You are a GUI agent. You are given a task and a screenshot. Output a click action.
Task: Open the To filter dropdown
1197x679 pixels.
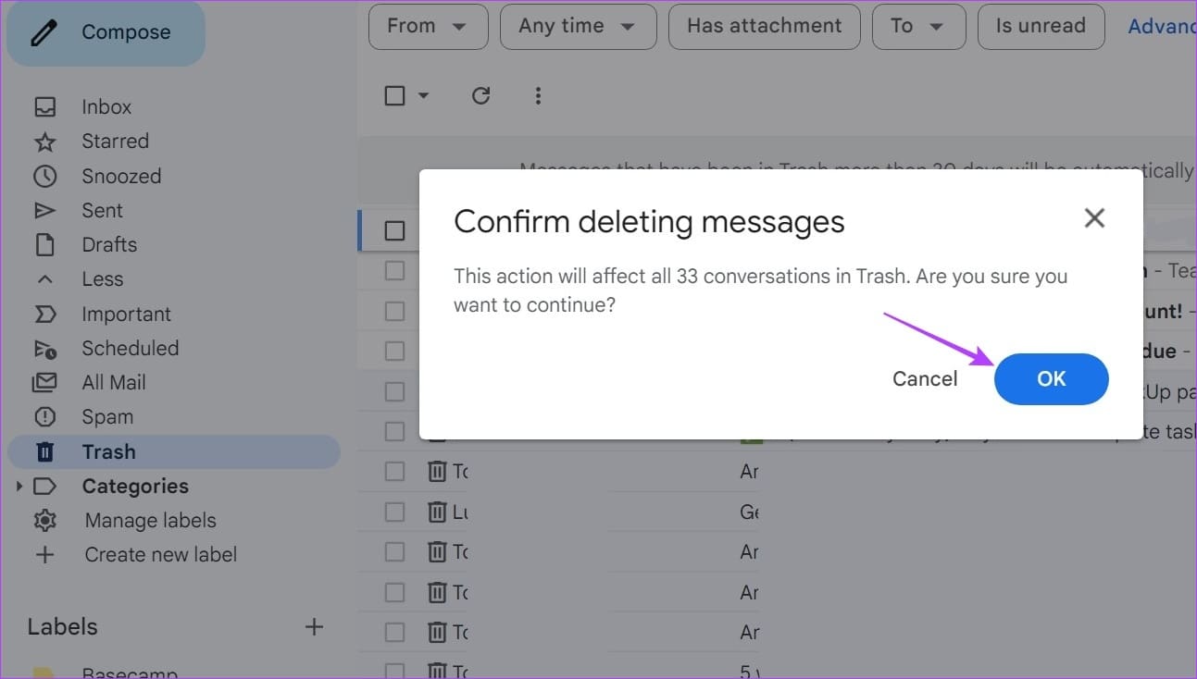point(919,26)
